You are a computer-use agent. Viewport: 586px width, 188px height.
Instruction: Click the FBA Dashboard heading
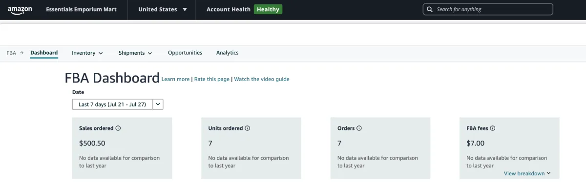(x=112, y=78)
